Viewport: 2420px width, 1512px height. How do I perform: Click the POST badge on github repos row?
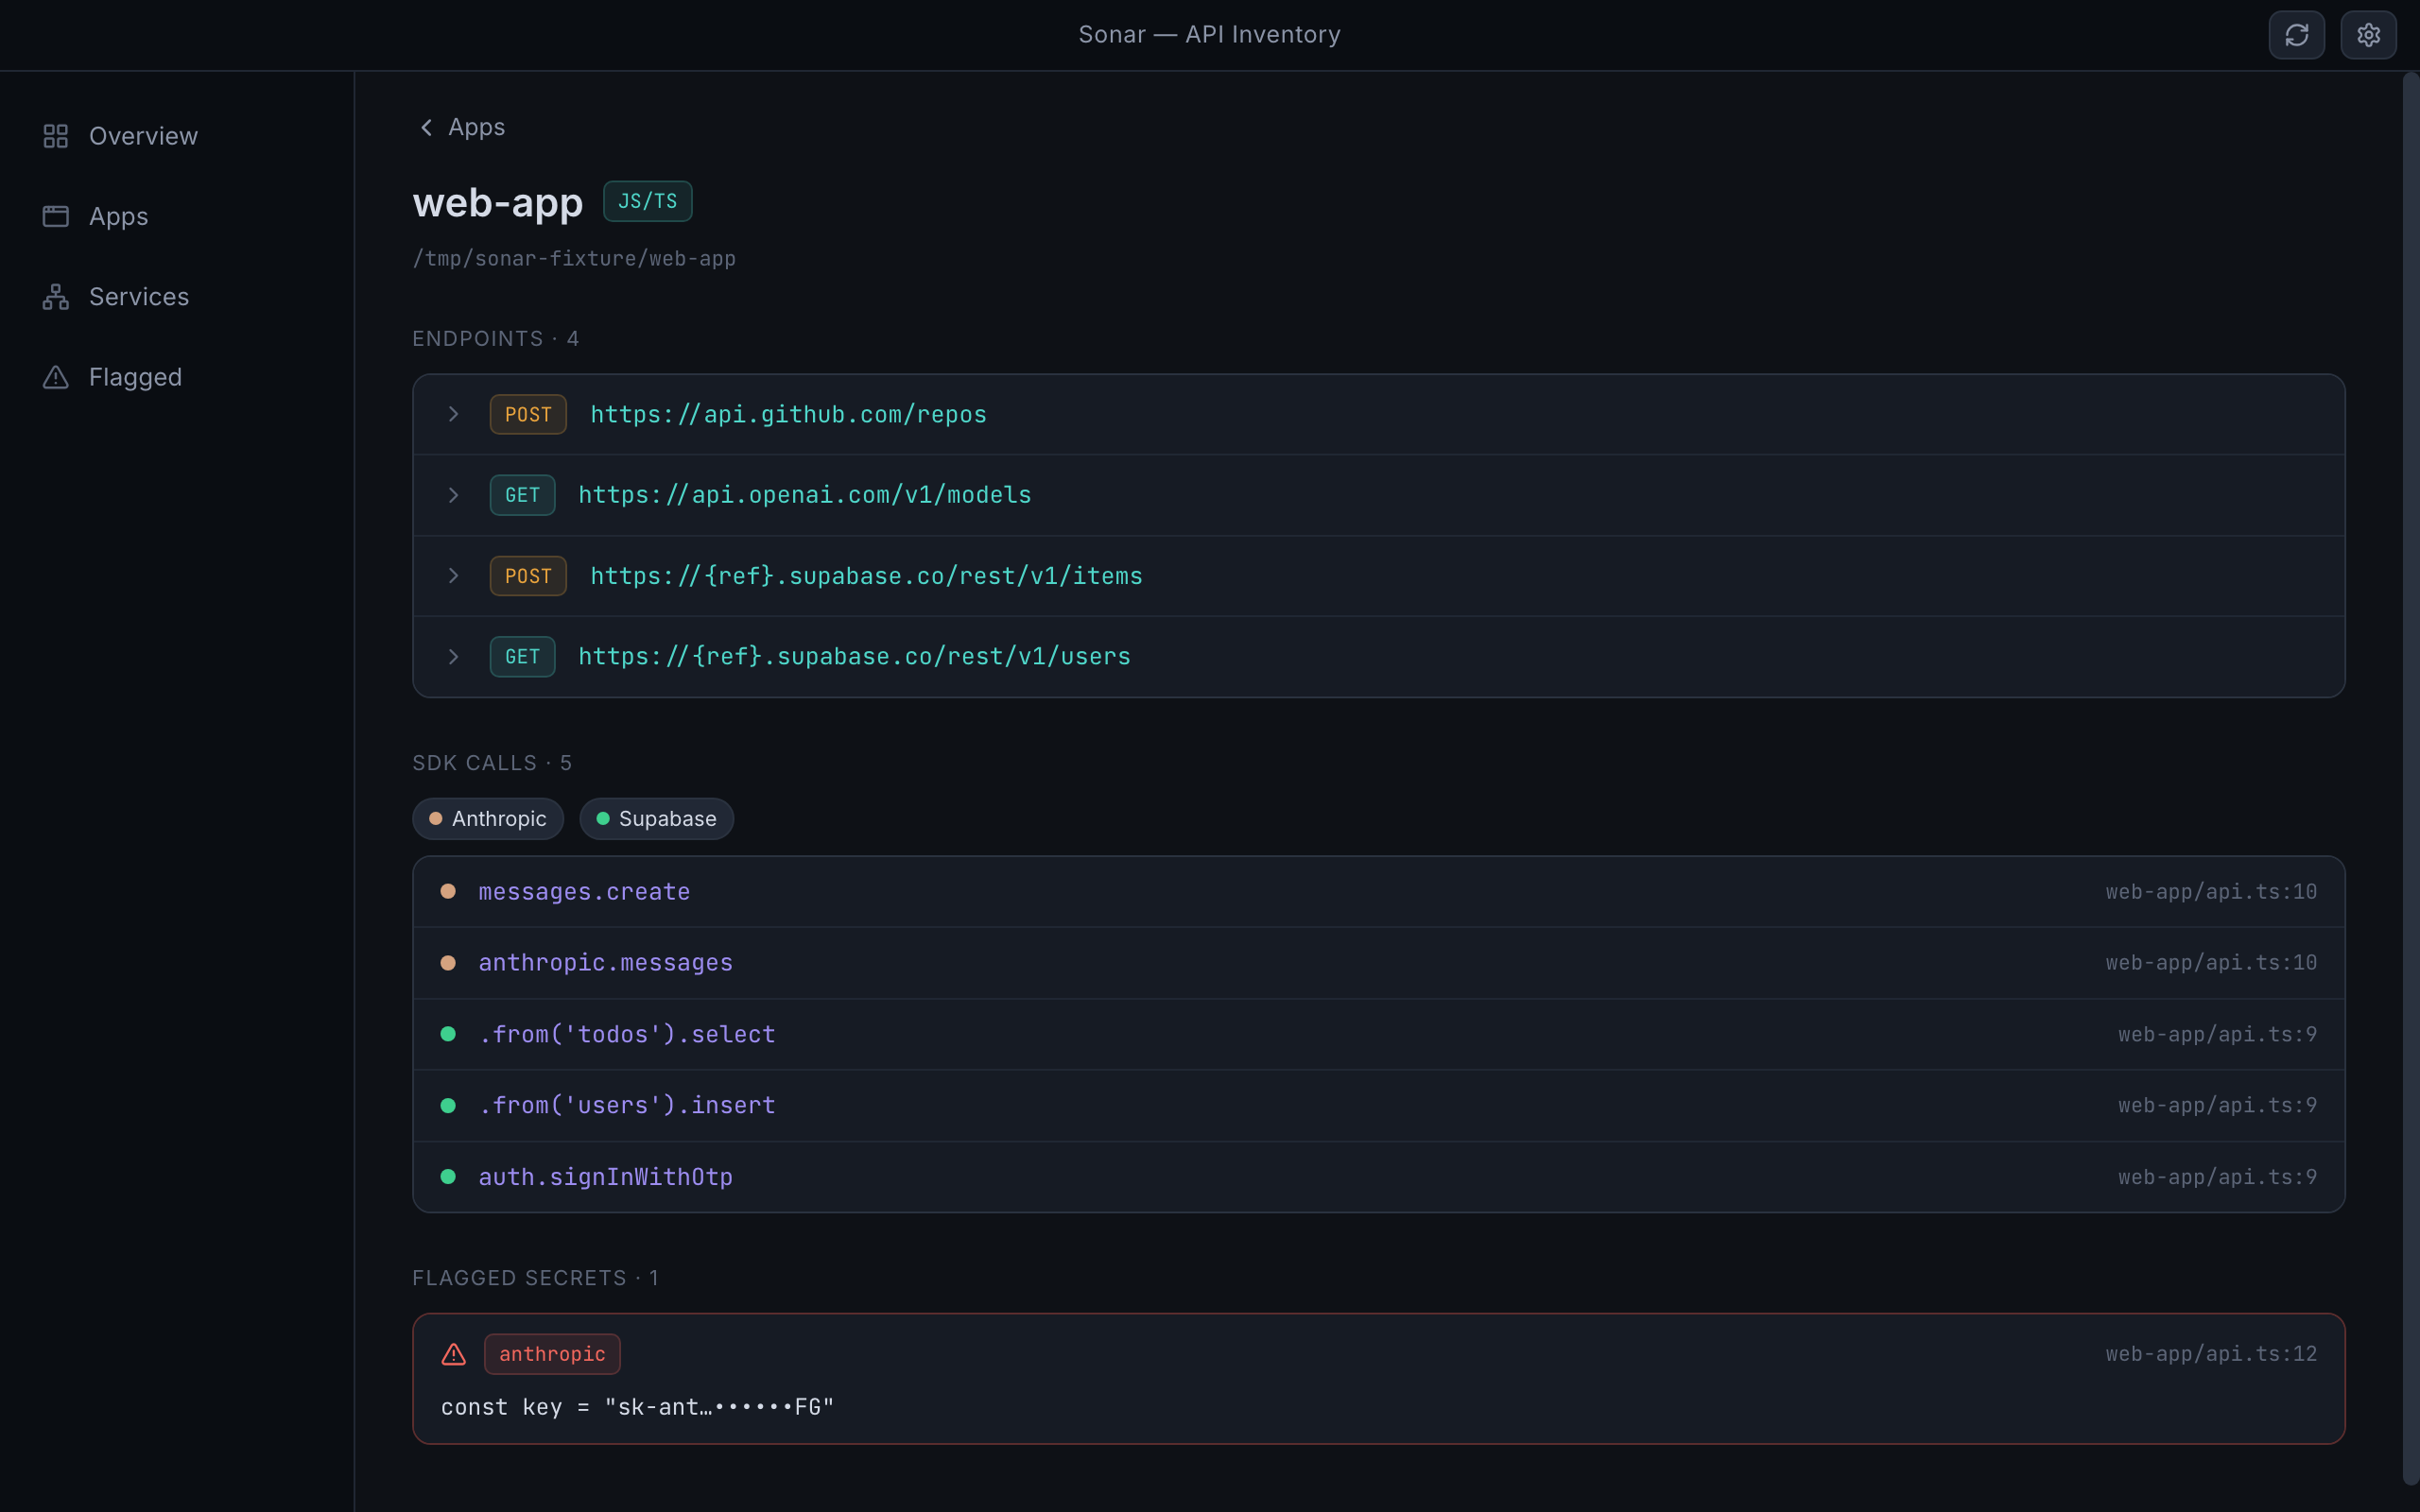coord(528,414)
